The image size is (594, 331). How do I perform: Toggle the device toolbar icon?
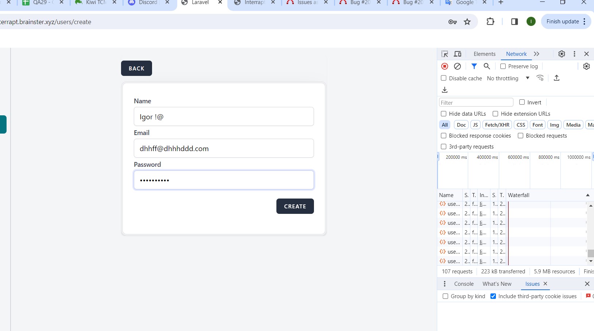pos(458,54)
